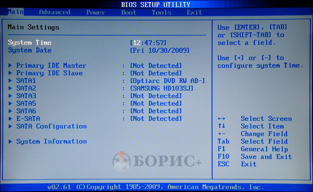
Task: Open the Primary IDE Slave entry
Action: (x=49, y=73)
